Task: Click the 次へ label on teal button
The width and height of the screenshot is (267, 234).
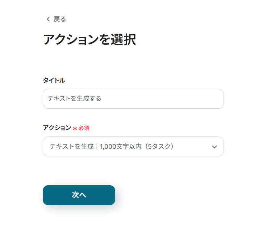Action: [x=79, y=195]
